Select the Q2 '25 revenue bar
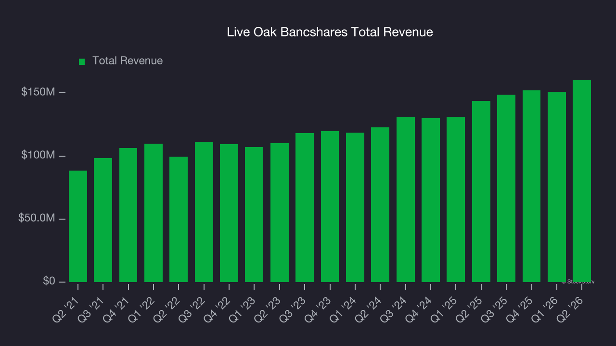The height and width of the screenshot is (346, 616). [481, 191]
